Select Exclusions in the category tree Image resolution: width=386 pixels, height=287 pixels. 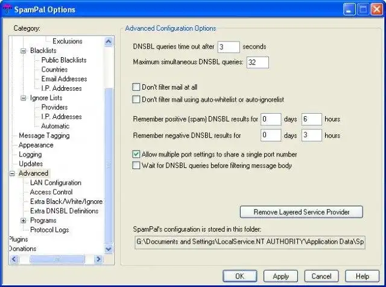67,41
